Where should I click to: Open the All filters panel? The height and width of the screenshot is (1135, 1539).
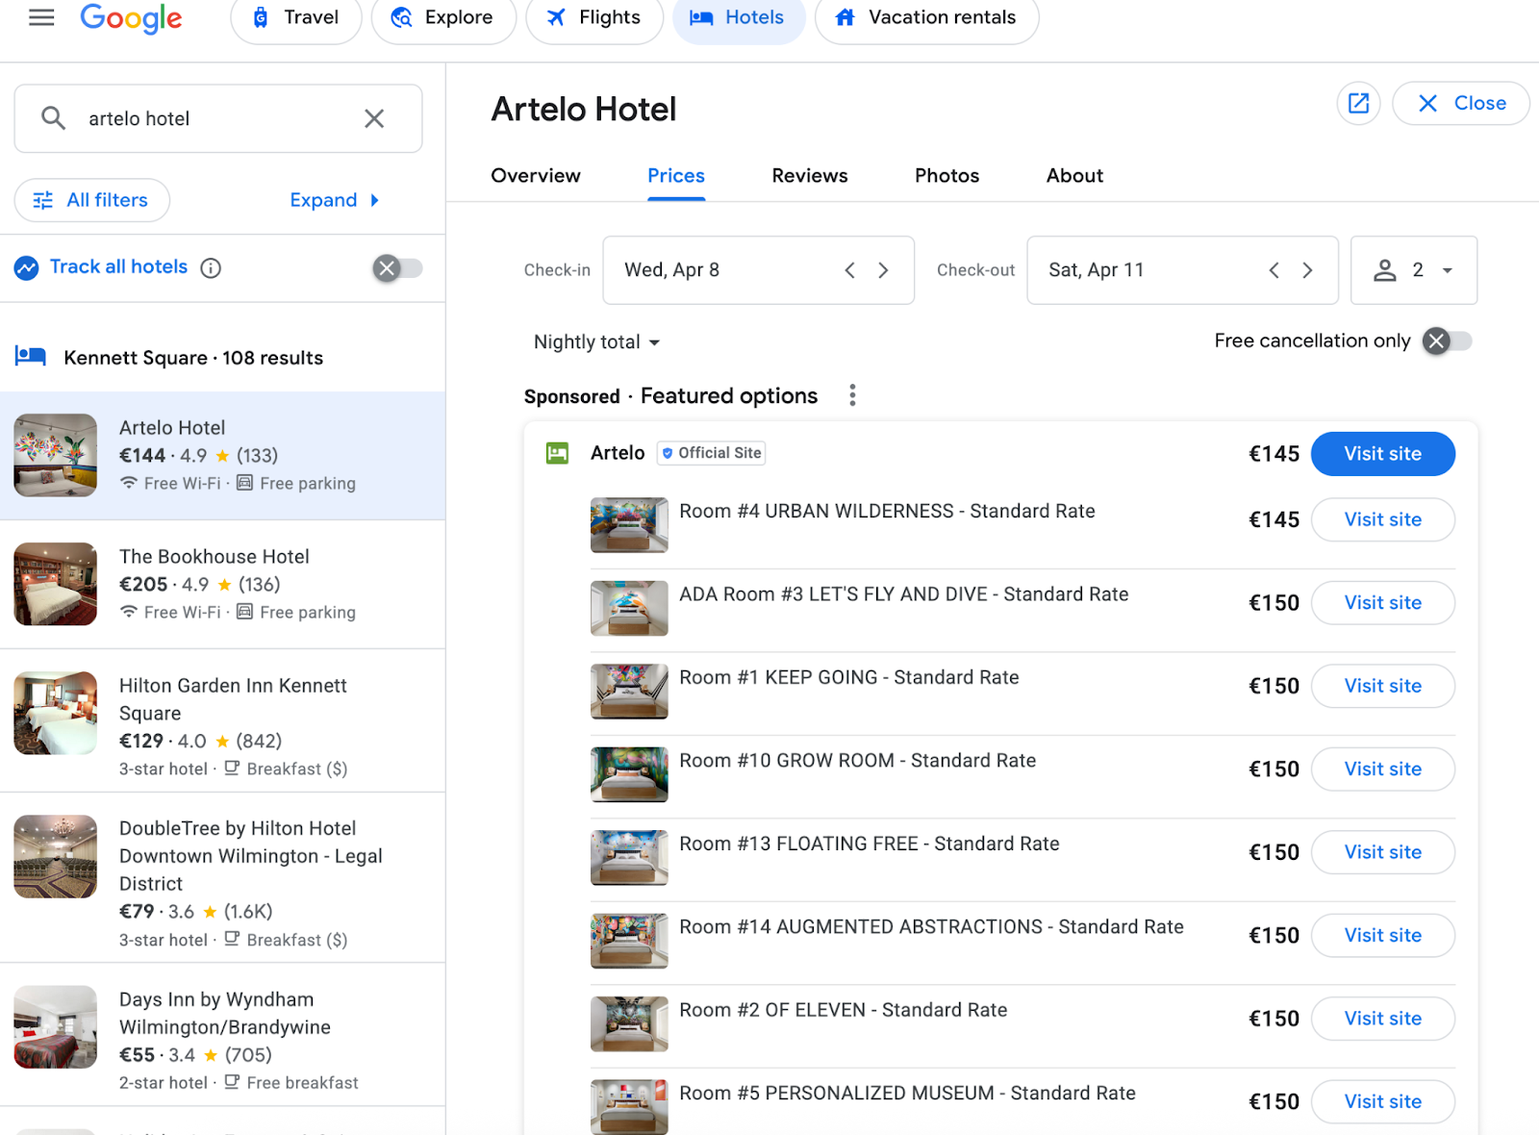point(92,200)
